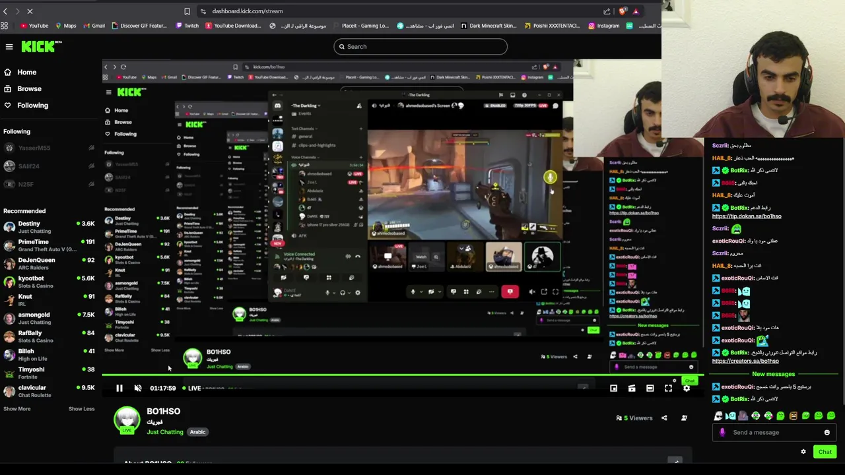The height and width of the screenshot is (475, 845).
Task: Open site settings icon beside the URL
Action: (x=203, y=11)
